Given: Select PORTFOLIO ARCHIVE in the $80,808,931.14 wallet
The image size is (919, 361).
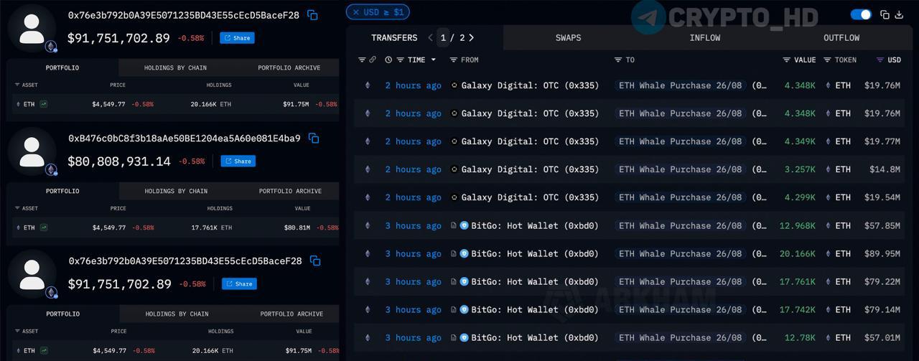Looking at the screenshot, I should tap(290, 191).
